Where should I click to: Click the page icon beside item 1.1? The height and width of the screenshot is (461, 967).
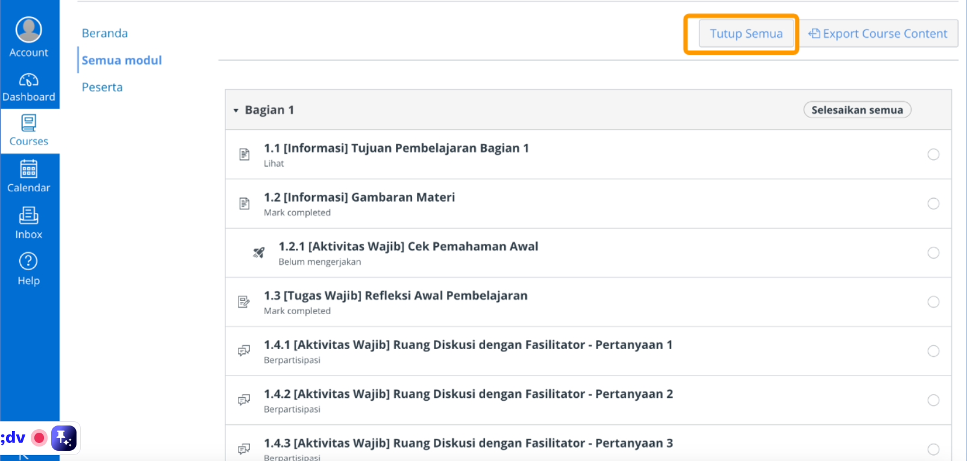pyautogui.click(x=244, y=155)
